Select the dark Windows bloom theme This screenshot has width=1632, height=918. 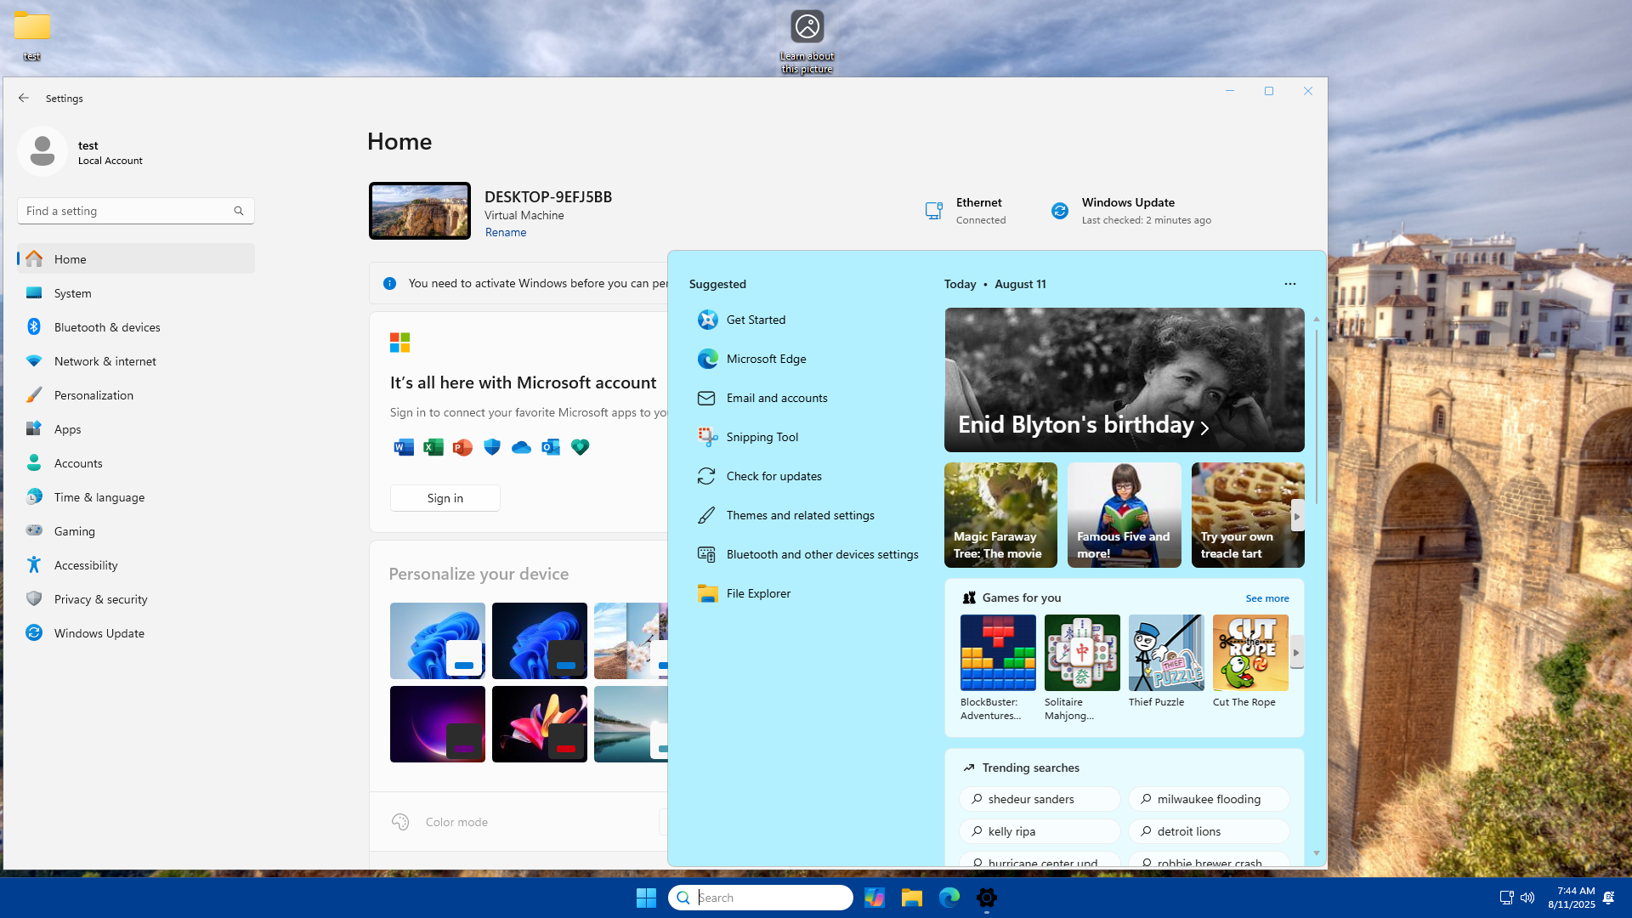click(x=540, y=641)
